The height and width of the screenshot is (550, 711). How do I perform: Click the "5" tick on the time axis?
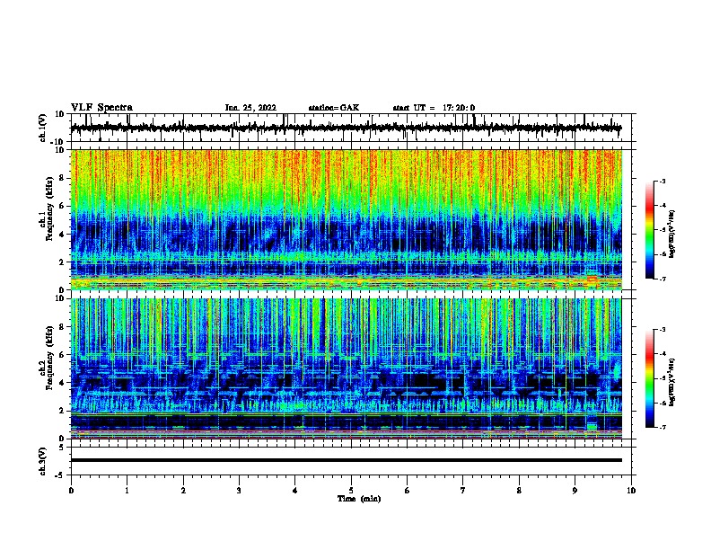(x=351, y=491)
